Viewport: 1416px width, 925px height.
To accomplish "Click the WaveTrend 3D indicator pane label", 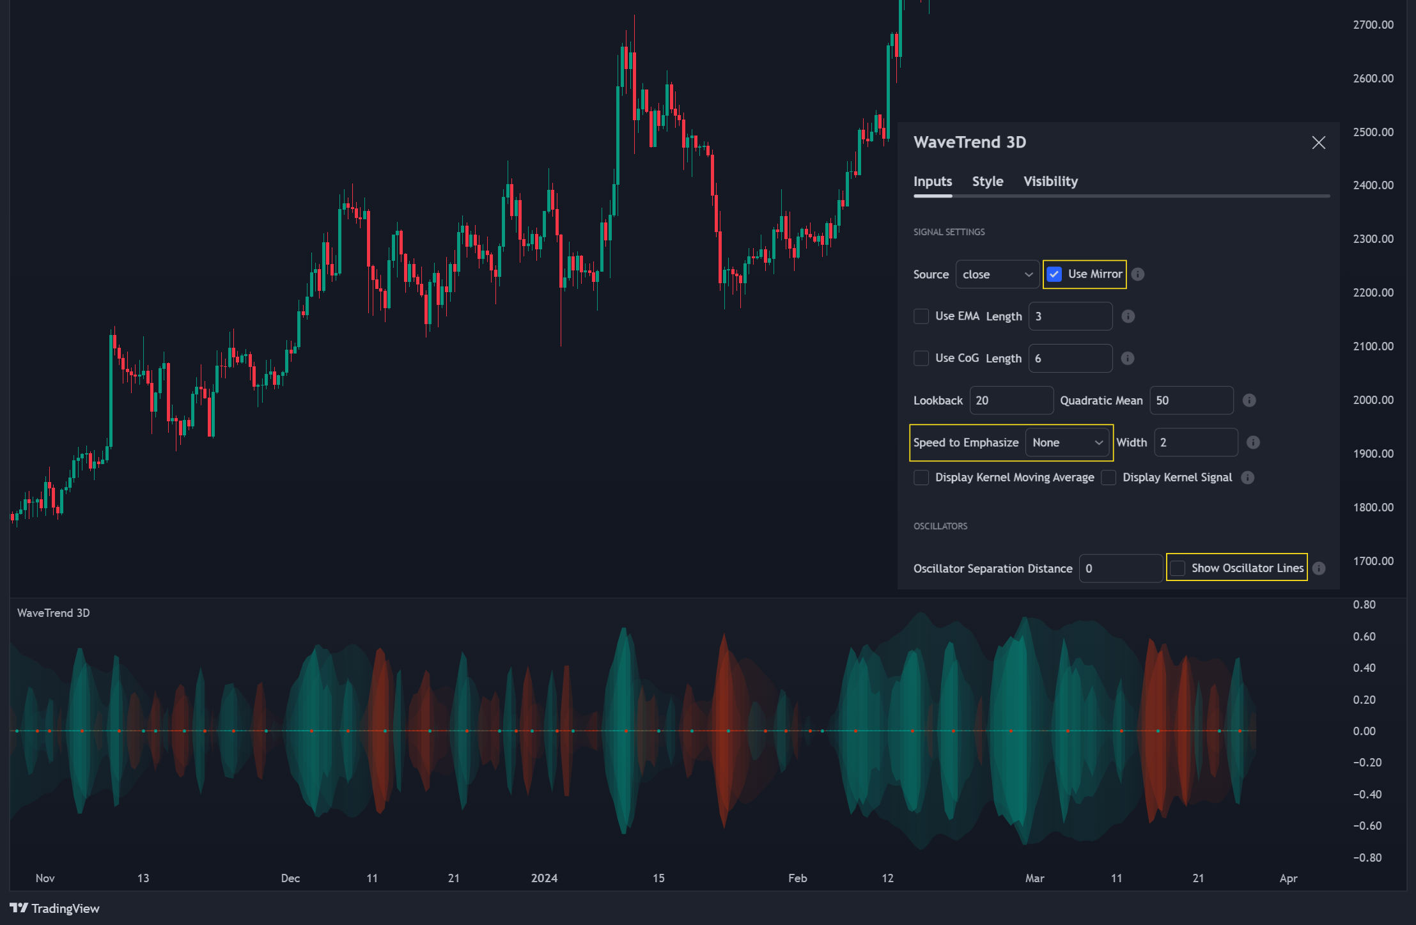I will 54,613.
